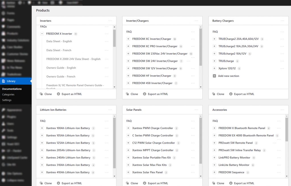291x186 pixels.
Task: Open Data Sheet - French document
Action: tap(59, 50)
